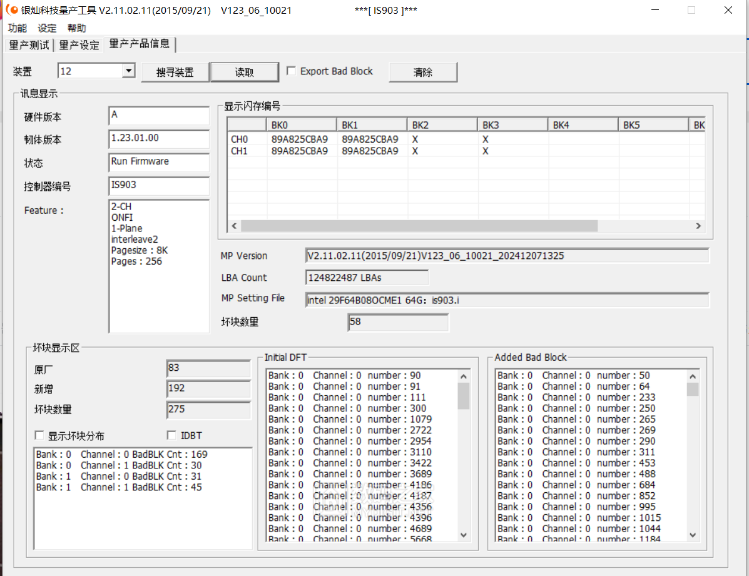Select the 量产产品信息 tab
The image size is (749, 576).
point(140,44)
